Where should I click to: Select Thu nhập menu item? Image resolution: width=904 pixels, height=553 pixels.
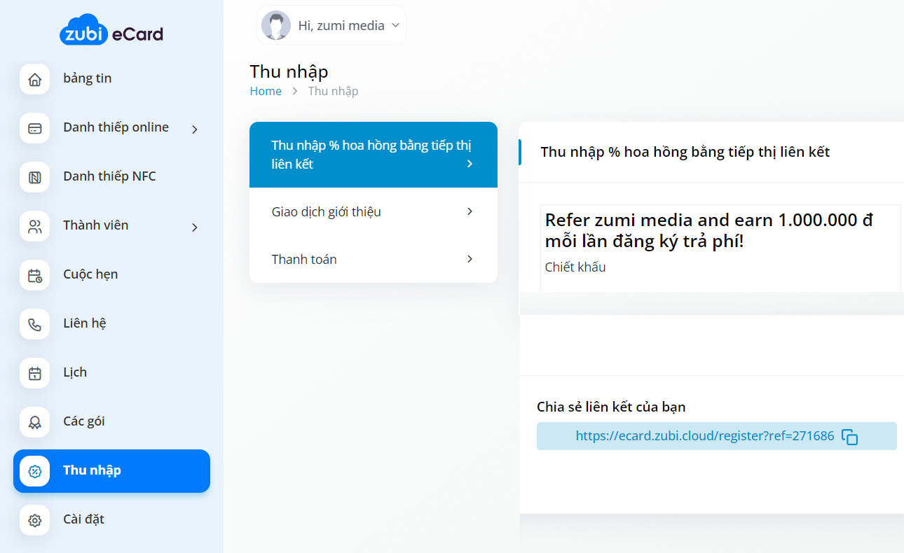[x=111, y=471]
